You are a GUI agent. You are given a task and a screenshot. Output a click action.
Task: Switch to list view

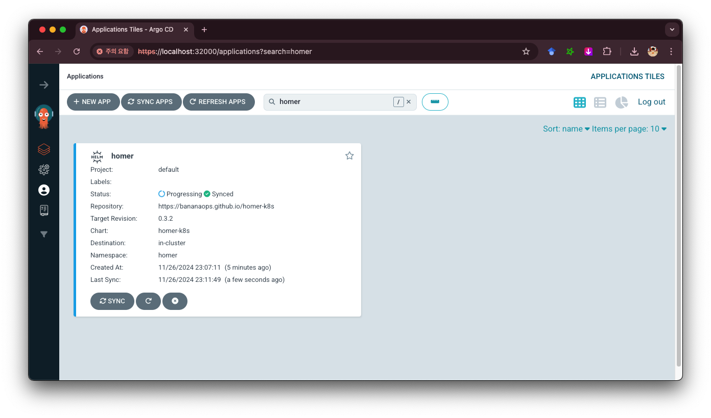[600, 102]
